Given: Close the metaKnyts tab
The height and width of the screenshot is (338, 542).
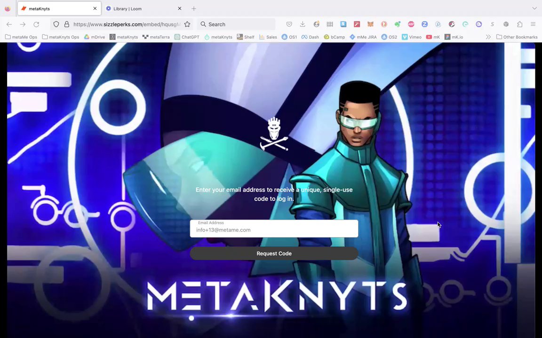Looking at the screenshot, I should click(x=95, y=8).
